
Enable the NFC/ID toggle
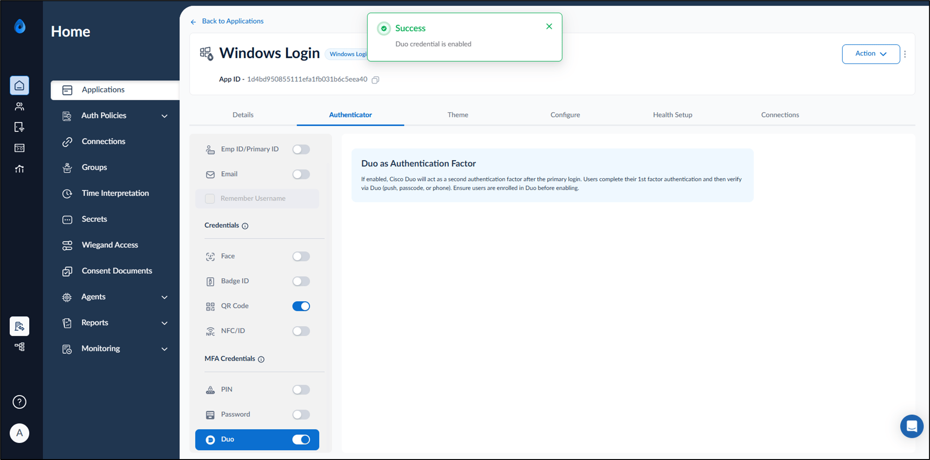(x=301, y=331)
